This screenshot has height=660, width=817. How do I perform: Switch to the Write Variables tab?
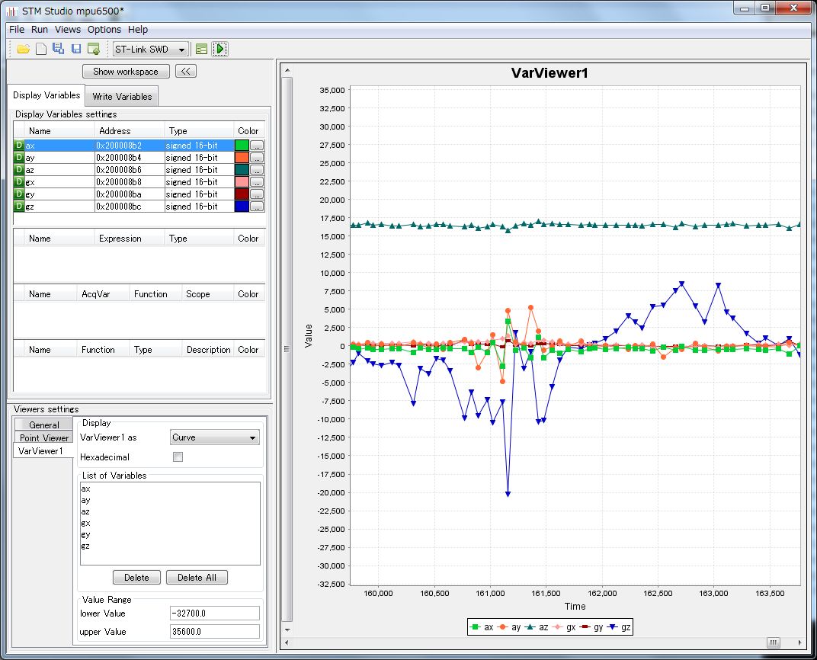coord(122,96)
